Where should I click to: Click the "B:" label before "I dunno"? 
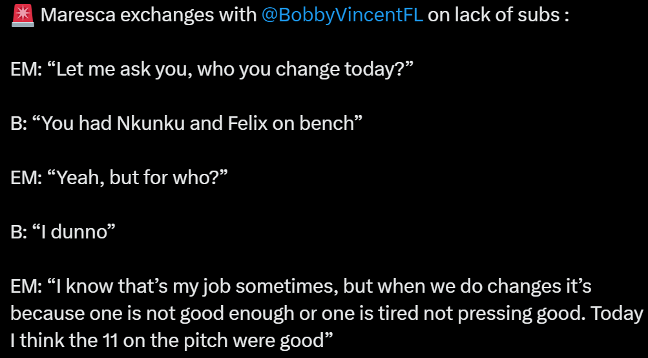click(x=19, y=231)
